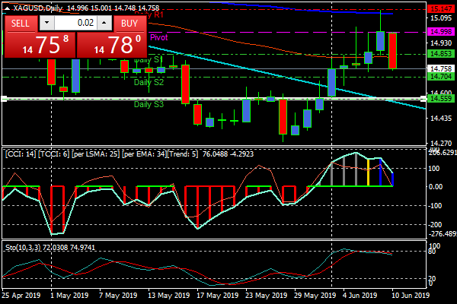
Task: Click the Daily S3 line label
Action: (x=148, y=104)
